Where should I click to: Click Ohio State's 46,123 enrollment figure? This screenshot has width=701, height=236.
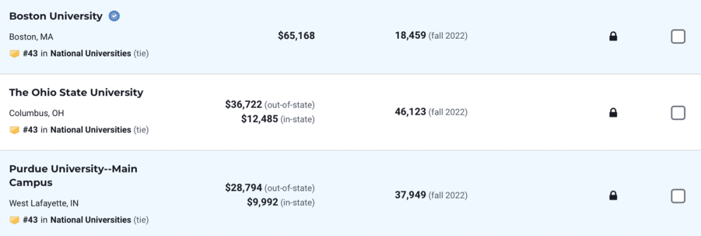[x=410, y=112]
